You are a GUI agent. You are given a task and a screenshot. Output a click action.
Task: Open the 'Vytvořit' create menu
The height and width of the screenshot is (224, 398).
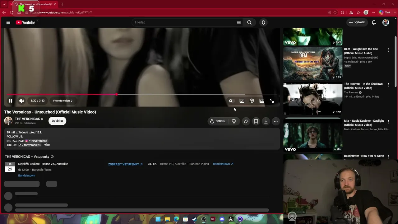(357, 22)
